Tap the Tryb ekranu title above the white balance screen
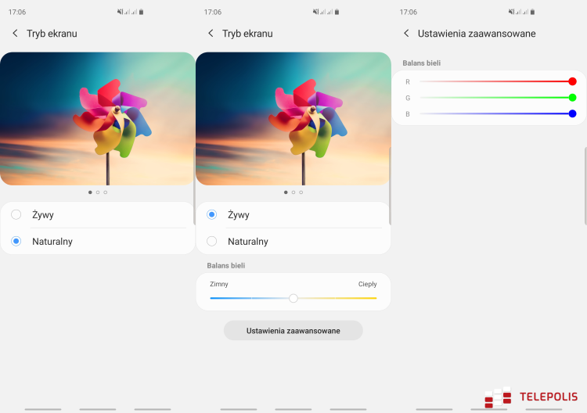This screenshot has width=587, height=413. (247, 34)
